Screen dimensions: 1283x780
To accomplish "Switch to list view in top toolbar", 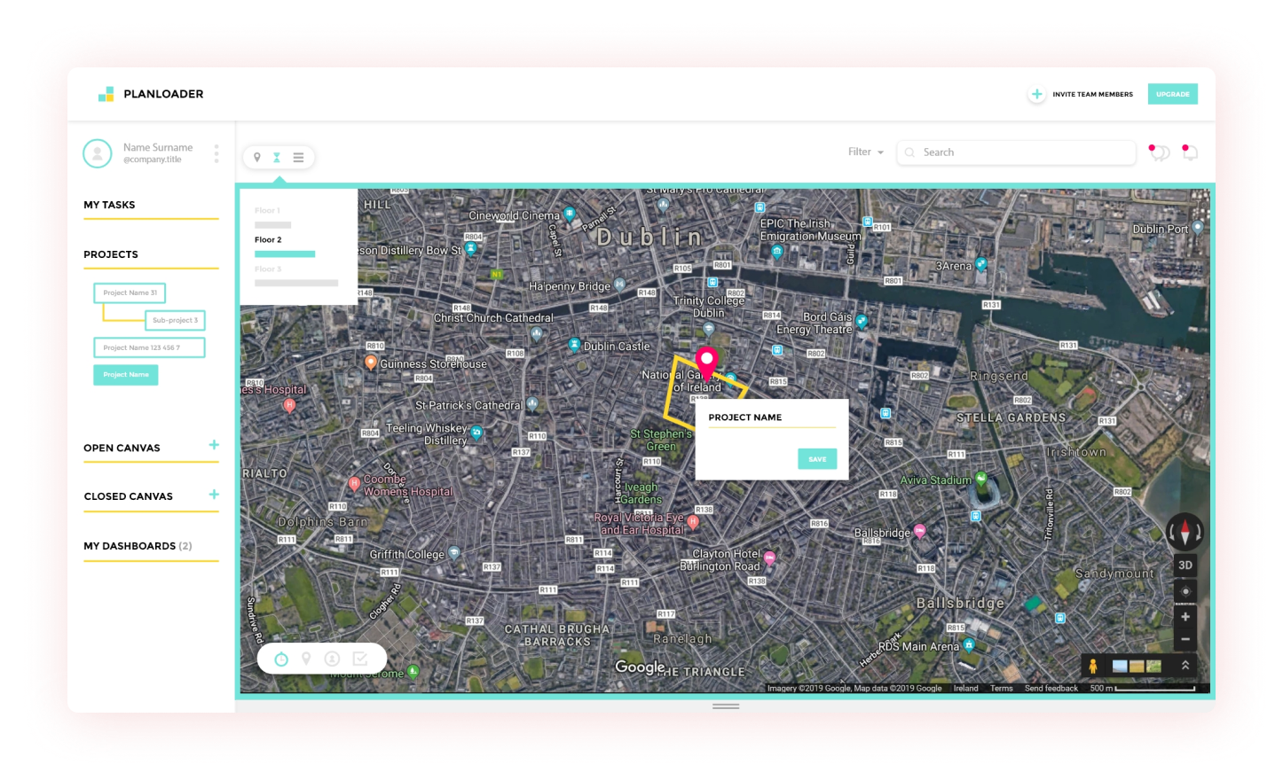I will pos(299,157).
